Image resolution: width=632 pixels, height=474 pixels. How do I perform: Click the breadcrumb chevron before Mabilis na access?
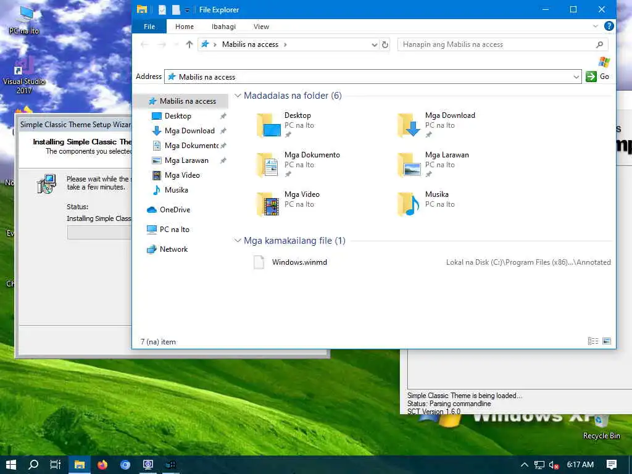214,44
